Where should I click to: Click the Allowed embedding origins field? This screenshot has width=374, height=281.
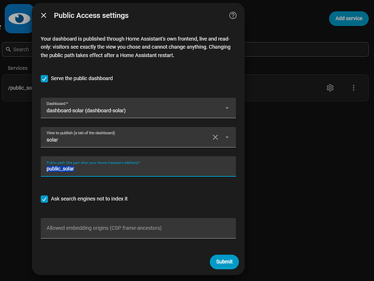tap(138, 228)
